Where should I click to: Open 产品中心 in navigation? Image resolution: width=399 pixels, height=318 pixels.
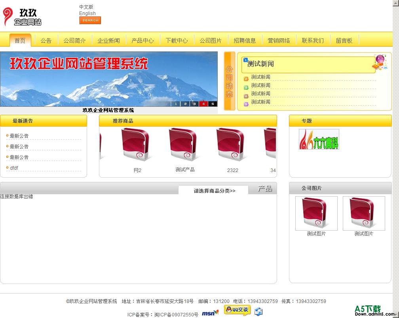(143, 40)
